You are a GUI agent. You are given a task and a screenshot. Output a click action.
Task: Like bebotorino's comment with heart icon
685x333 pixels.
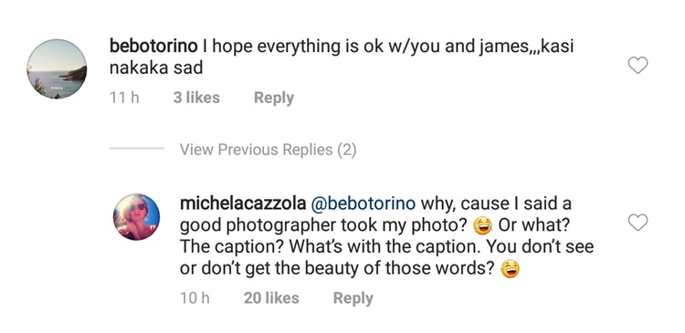(638, 66)
